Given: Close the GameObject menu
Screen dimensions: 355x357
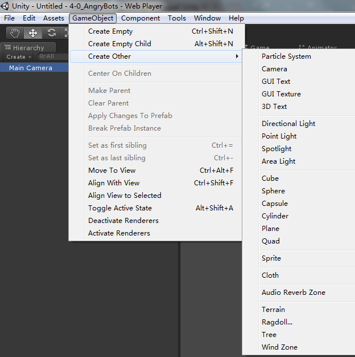Looking at the screenshot, I should click(93, 18).
